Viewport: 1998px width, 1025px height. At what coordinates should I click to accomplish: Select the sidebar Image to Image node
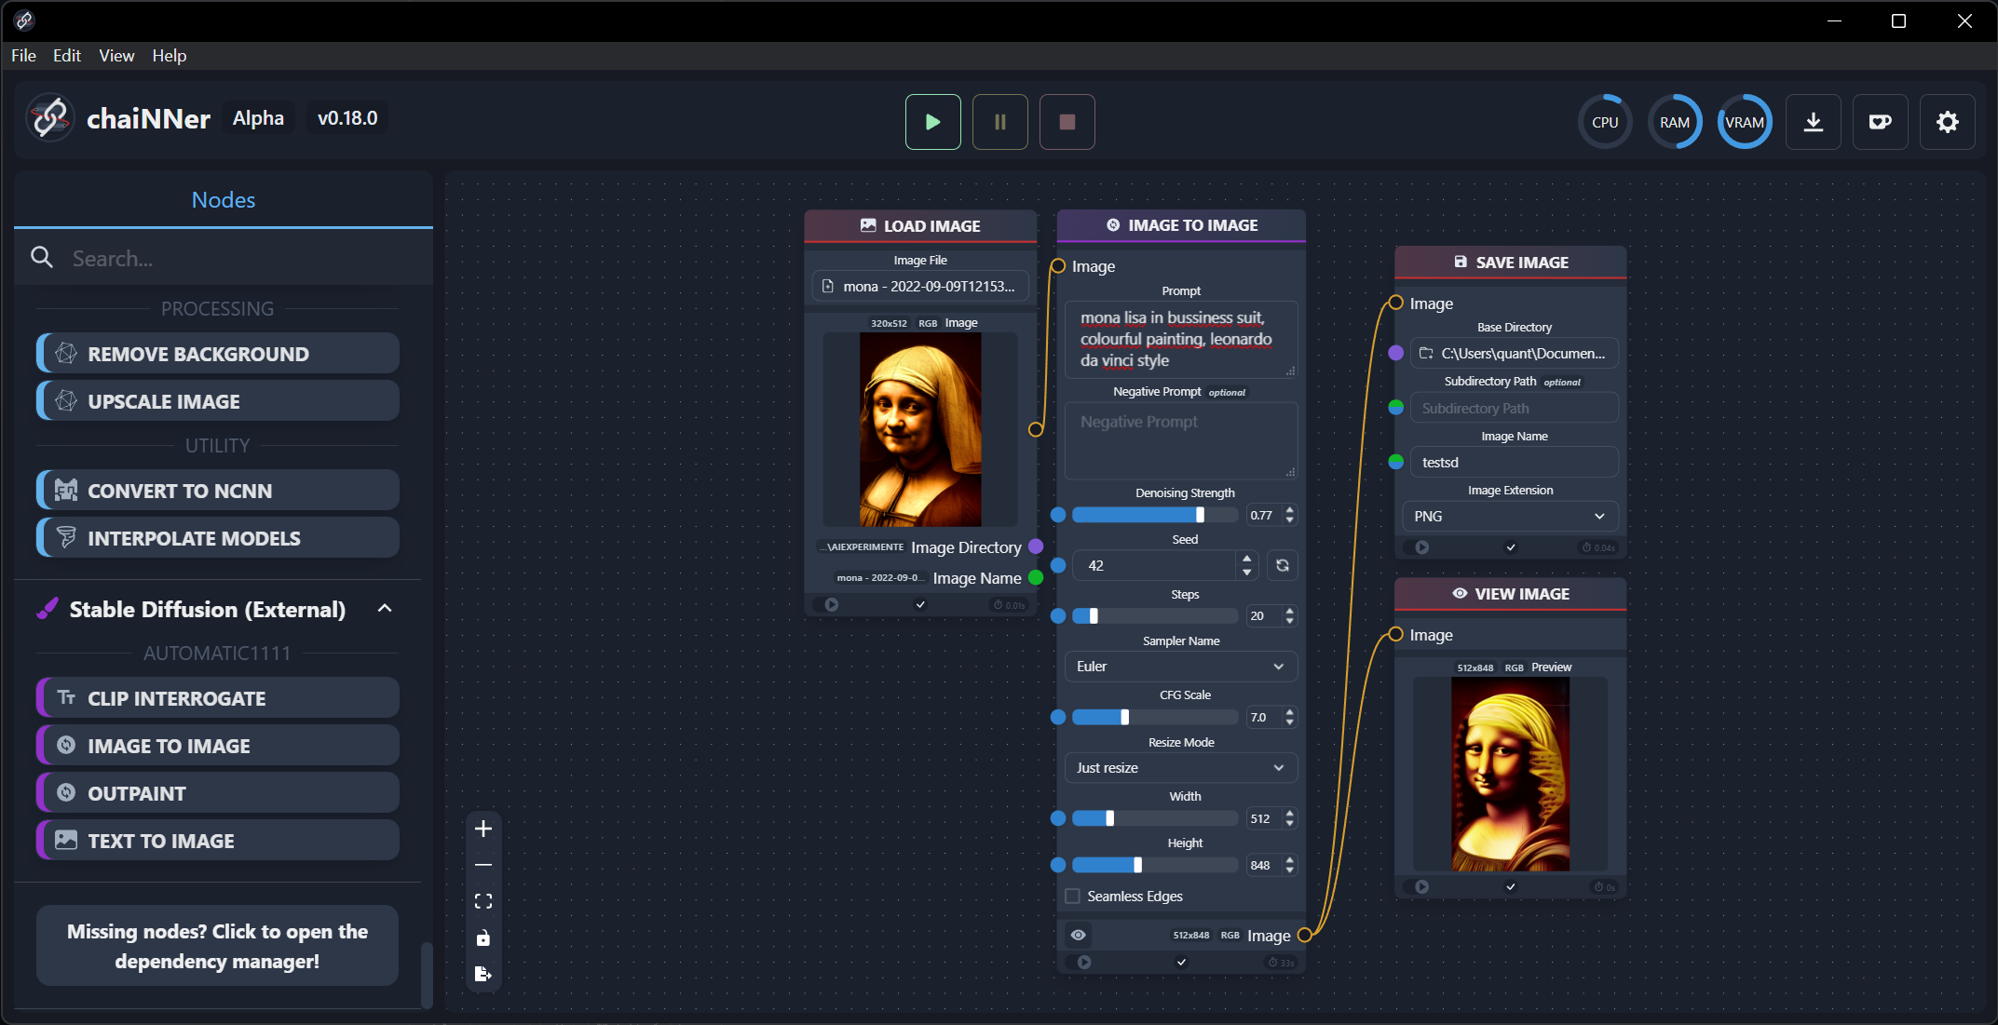point(218,745)
